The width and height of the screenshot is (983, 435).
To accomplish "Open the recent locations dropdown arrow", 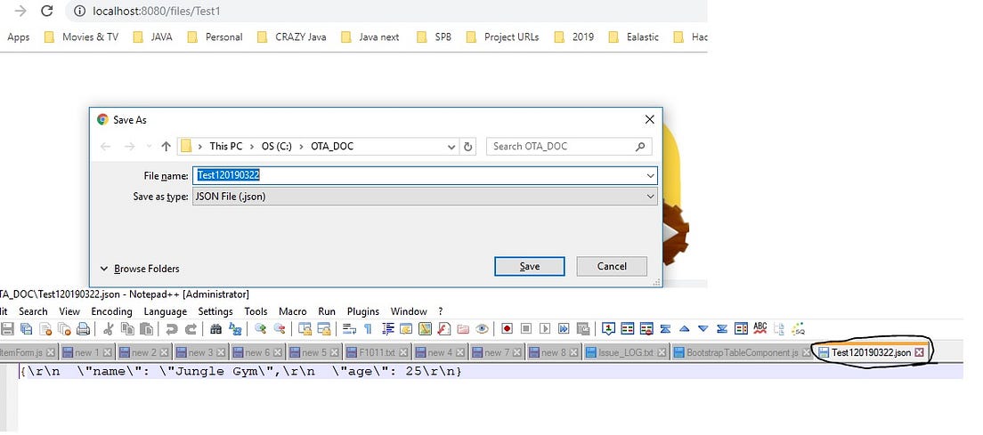I will [149, 147].
